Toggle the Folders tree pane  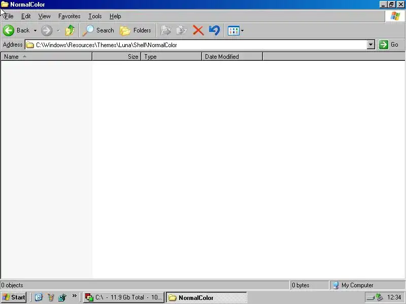point(136,30)
